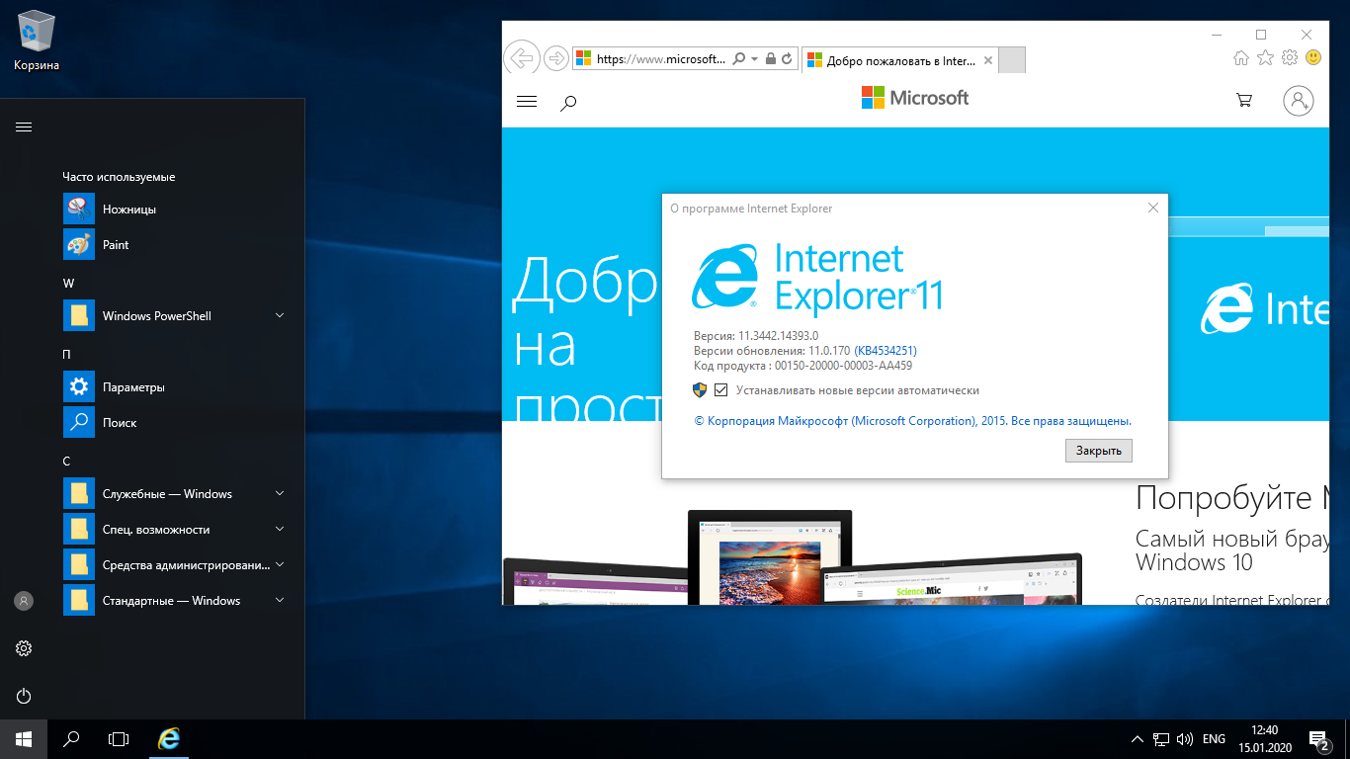Click the address bar search magnifier

[738, 59]
